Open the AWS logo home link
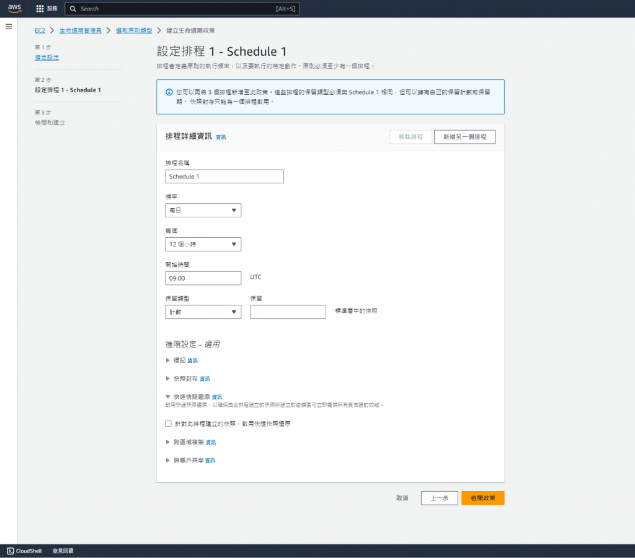The height and width of the screenshot is (558, 635). point(14,9)
